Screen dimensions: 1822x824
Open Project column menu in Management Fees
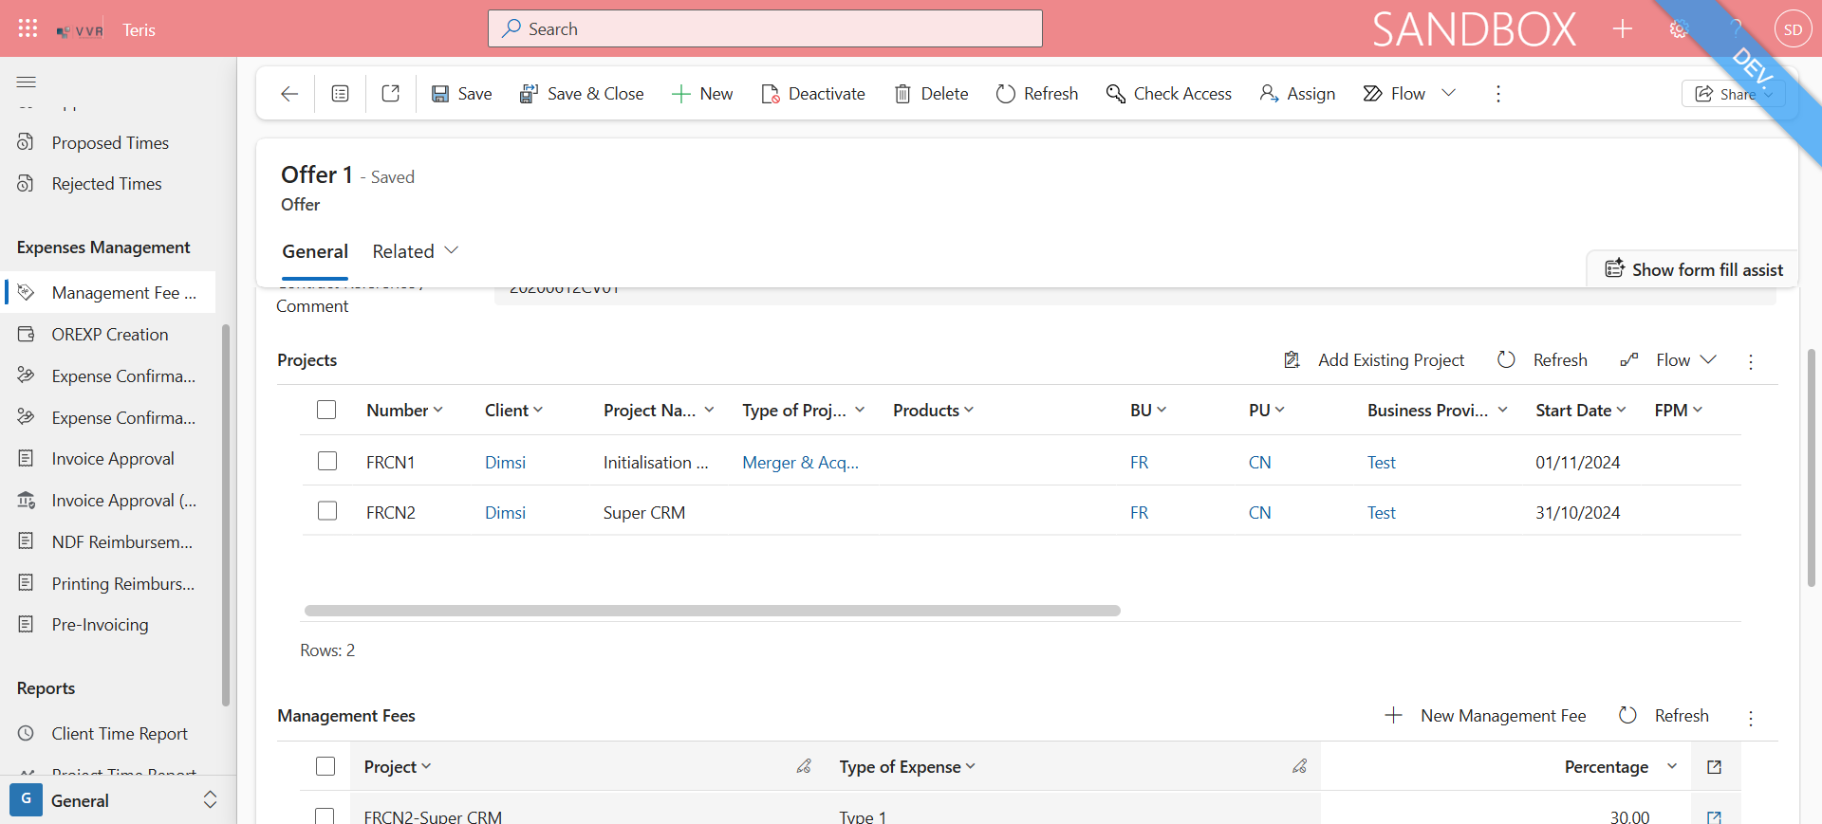[398, 767]
